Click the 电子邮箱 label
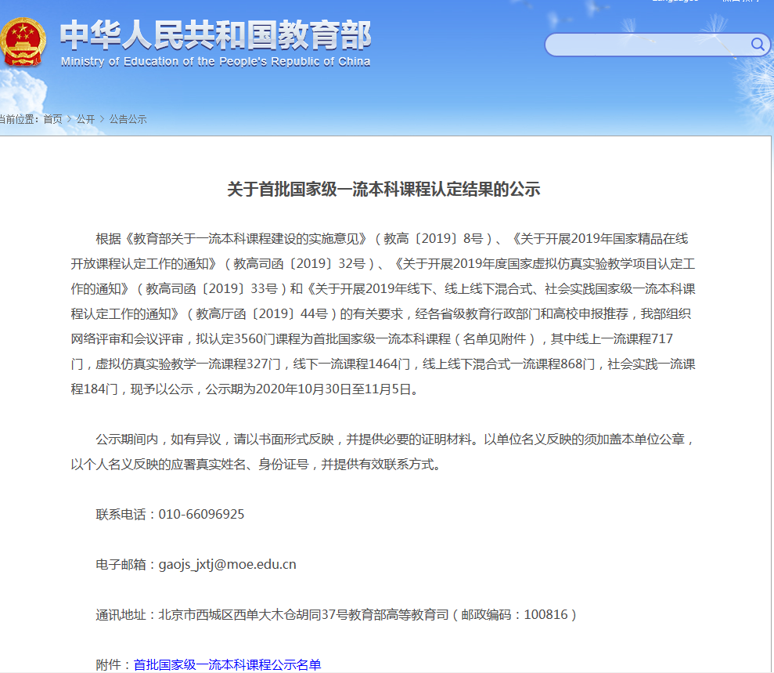 click(x=121, y=564)
